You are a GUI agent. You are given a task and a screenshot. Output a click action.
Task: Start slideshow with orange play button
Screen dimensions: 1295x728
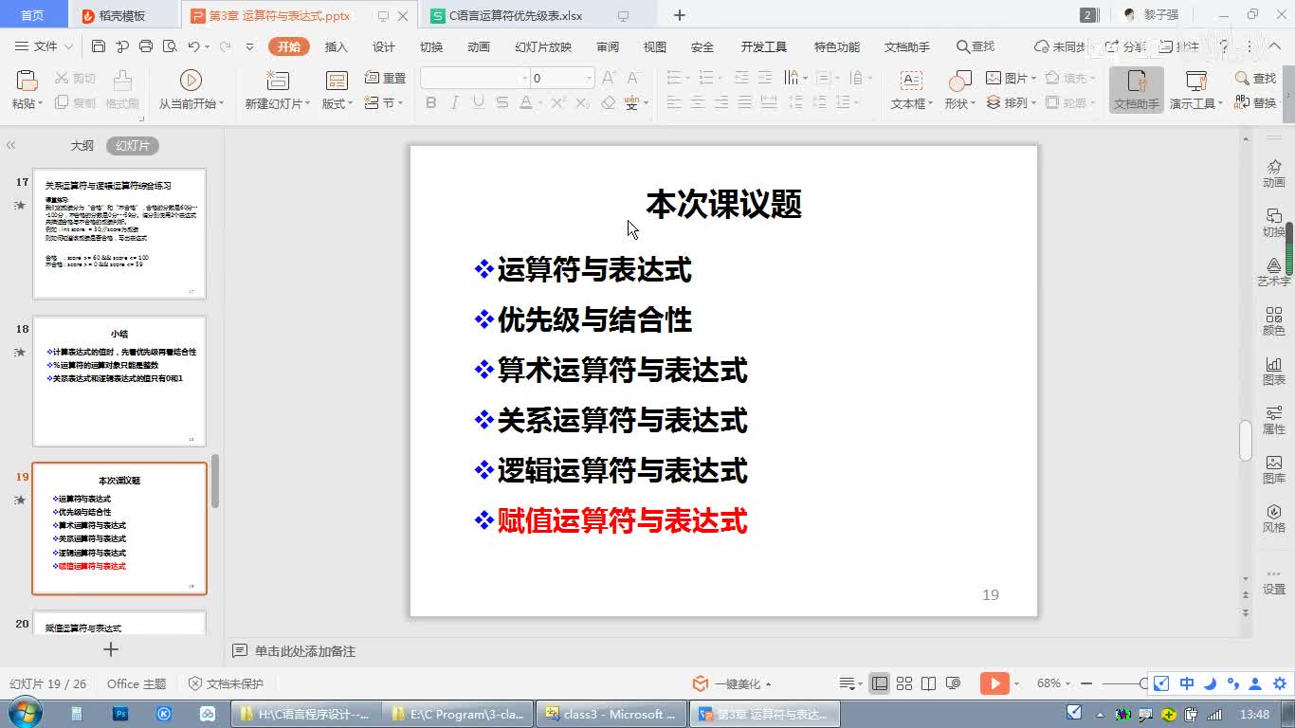tap(994, 683)
